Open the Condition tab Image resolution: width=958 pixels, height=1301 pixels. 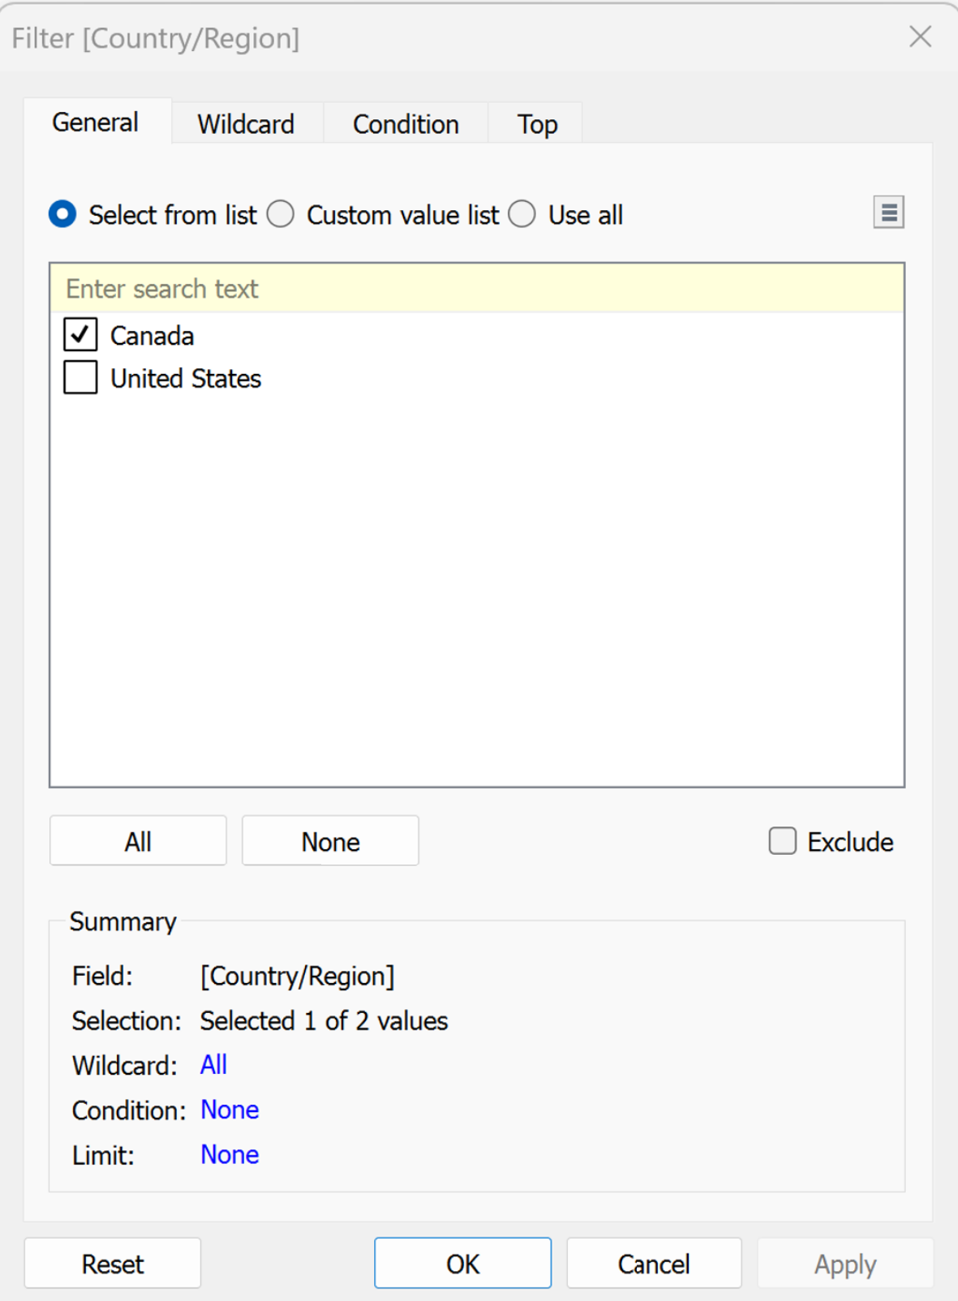click(x=406, y=124)
